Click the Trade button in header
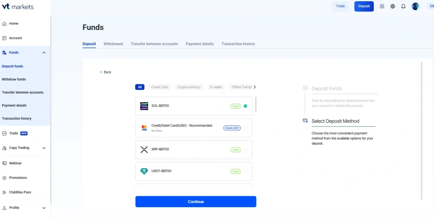 tap(340, 6)
